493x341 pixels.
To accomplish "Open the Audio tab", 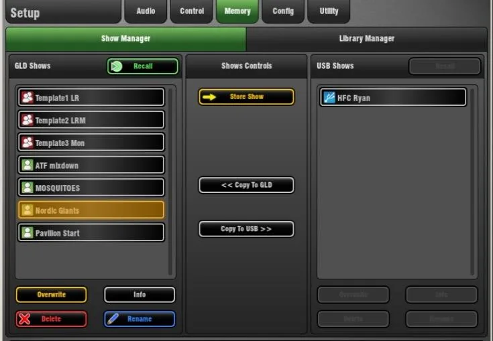I will click(146, 11).
